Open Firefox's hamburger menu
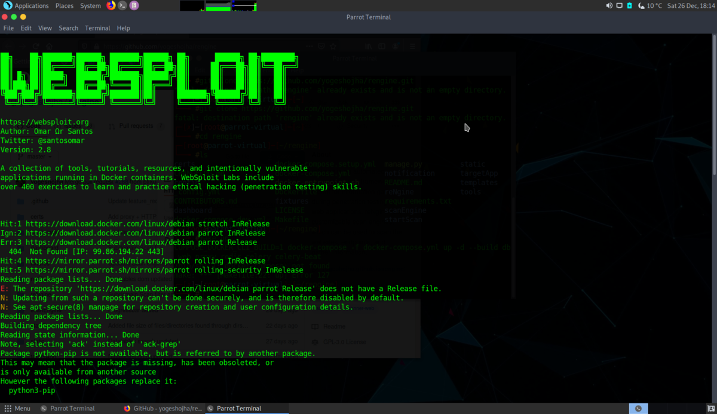The image size is (717, 414). pos(412,46)
